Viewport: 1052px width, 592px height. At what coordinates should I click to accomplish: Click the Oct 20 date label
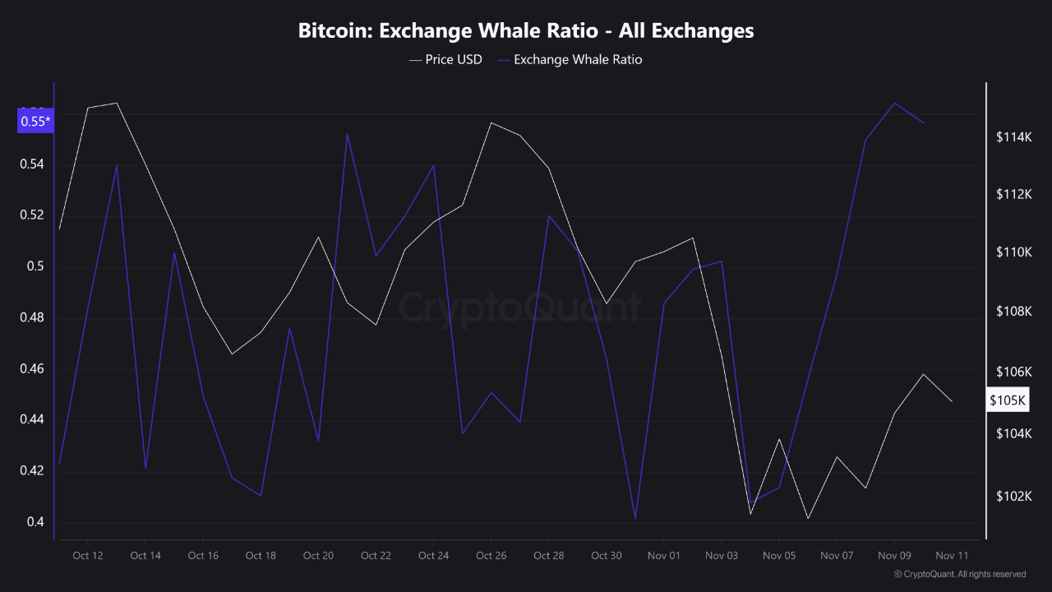point(318,556)
